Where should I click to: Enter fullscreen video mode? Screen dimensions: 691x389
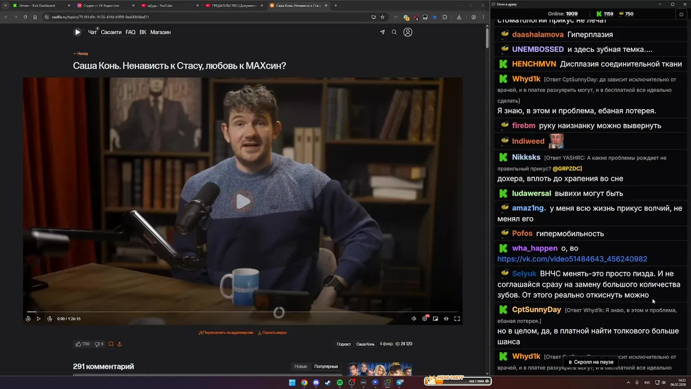tap(457, 319)
